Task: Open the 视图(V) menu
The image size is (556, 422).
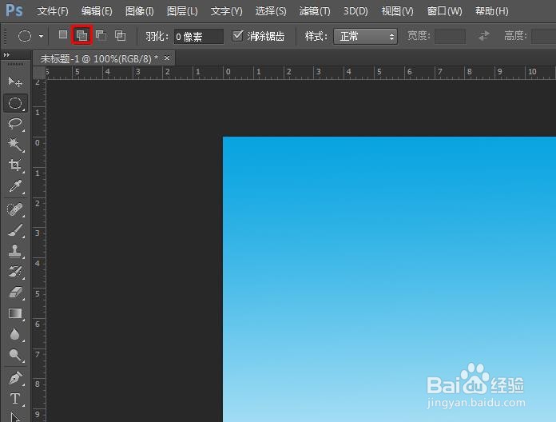Action: 397,11
